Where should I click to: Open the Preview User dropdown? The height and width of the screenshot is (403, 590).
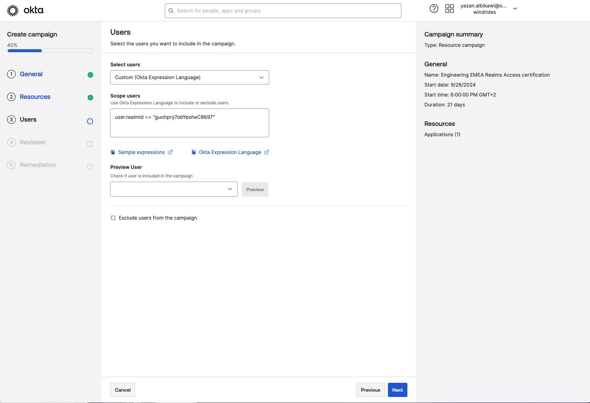tap(174, 189)
